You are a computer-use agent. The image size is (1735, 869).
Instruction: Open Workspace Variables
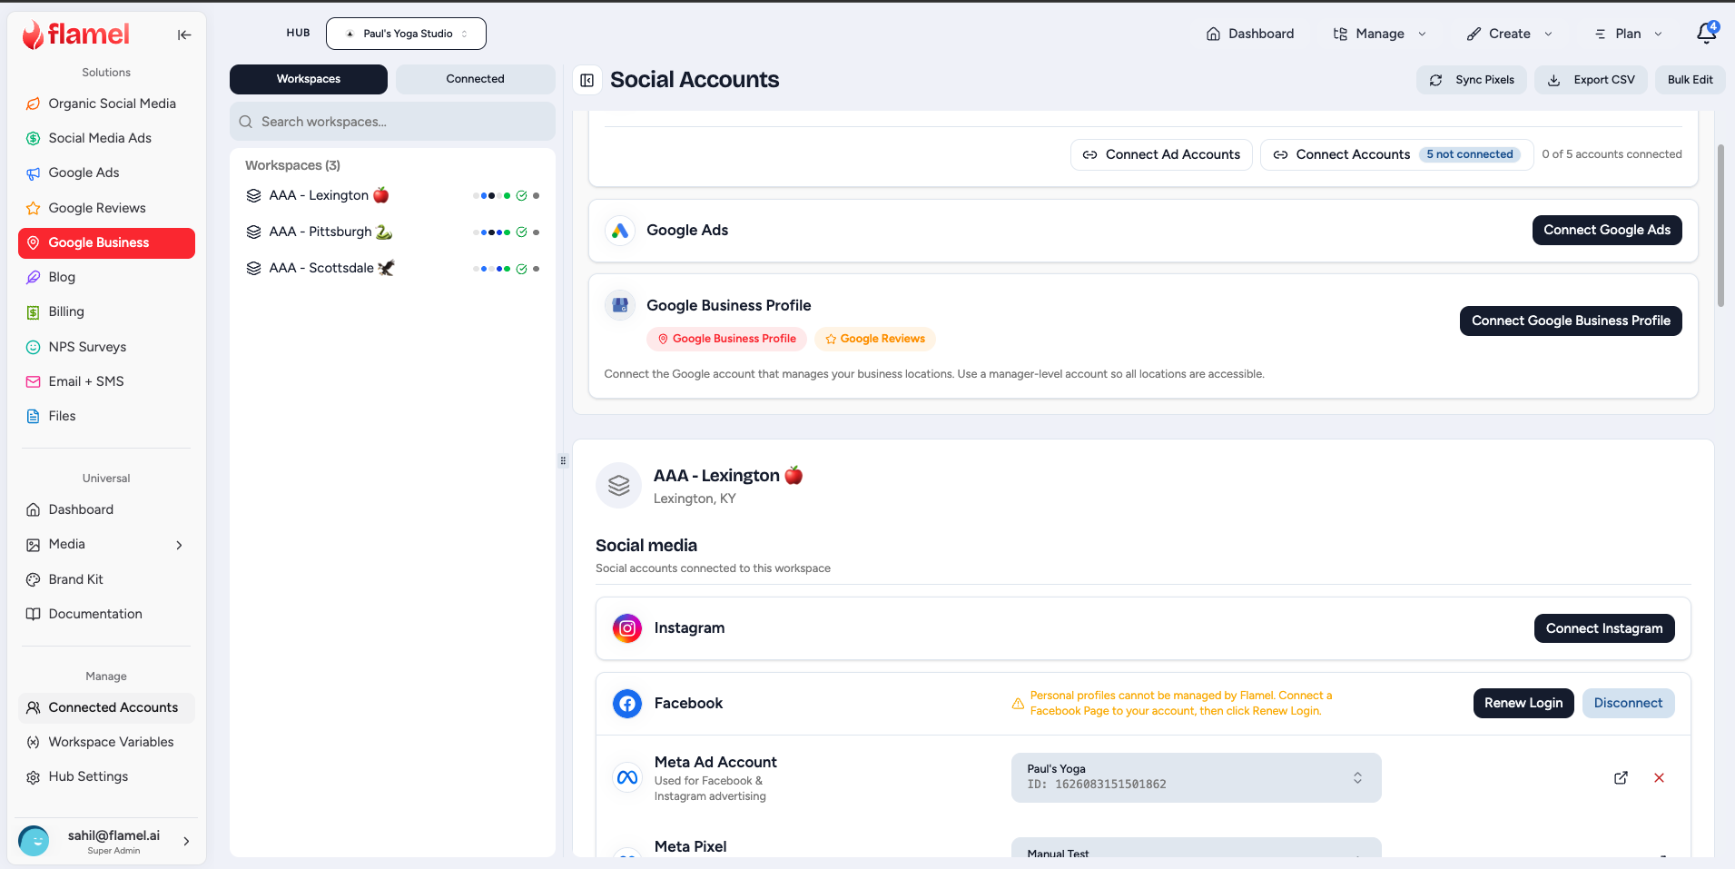point(106,742)
